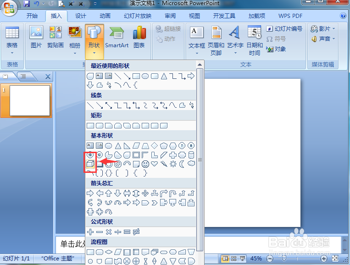Fit slide to current window
Viewport: 350px width, 265px height.
(x=335, y=259)
